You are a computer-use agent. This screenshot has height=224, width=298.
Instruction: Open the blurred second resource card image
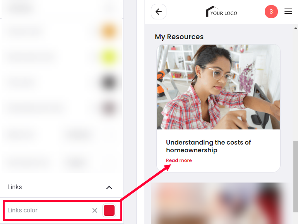(221, 203)
